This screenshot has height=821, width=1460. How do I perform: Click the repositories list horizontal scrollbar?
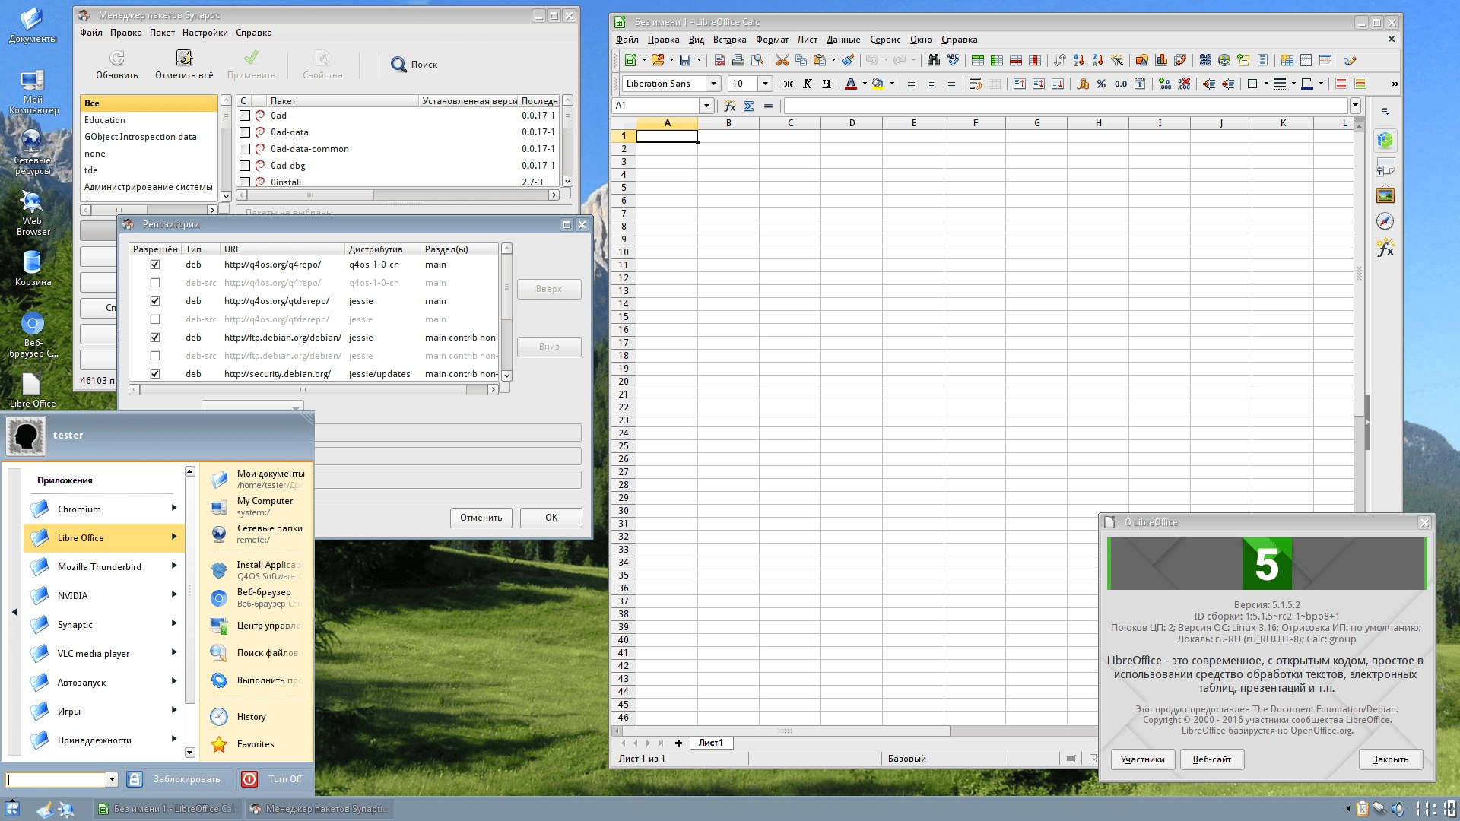click(x=313, y=389)
